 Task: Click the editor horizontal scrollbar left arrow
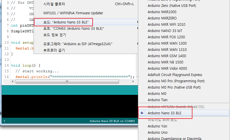point(13,81)
